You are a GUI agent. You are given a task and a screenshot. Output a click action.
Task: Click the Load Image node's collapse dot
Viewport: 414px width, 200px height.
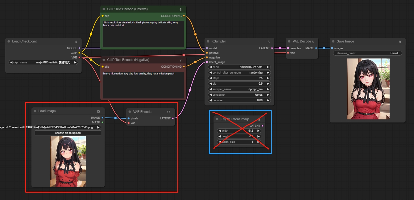[x=35, y=111]
